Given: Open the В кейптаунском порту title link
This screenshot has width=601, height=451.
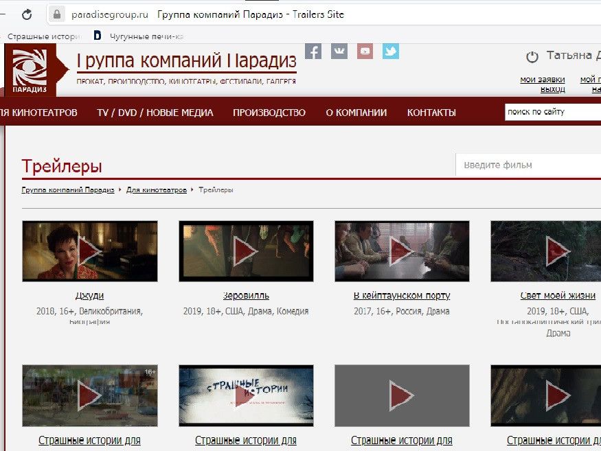Looking at the screenshot, I should [402, 296].
